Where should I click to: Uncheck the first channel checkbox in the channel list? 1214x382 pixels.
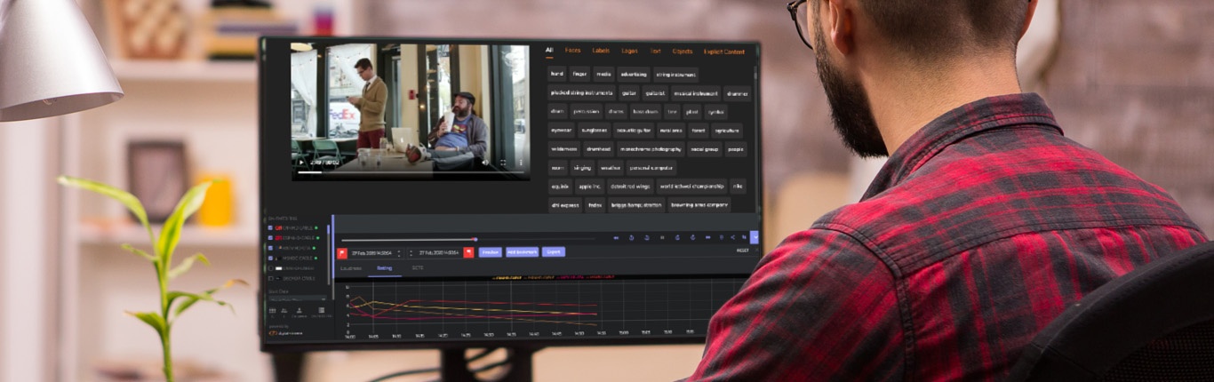coord(270,227)
